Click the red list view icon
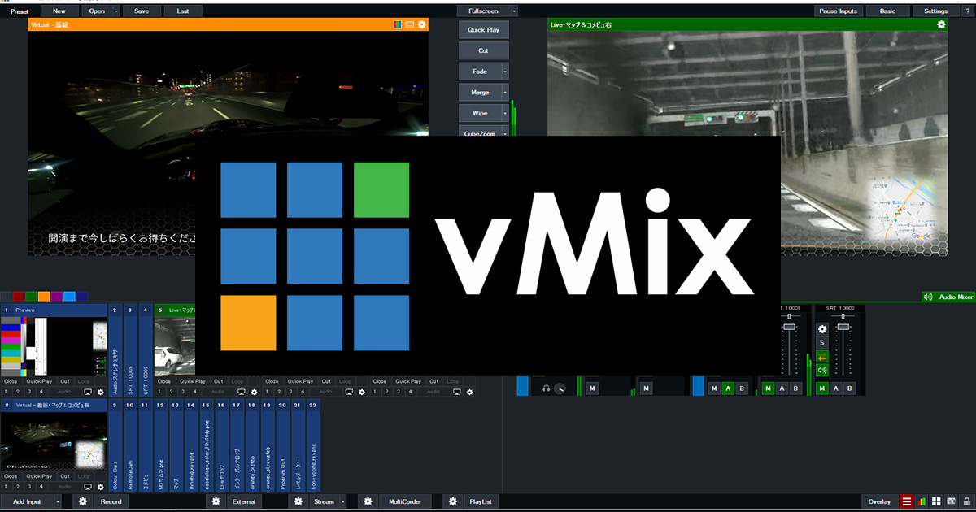 [907, 502]
